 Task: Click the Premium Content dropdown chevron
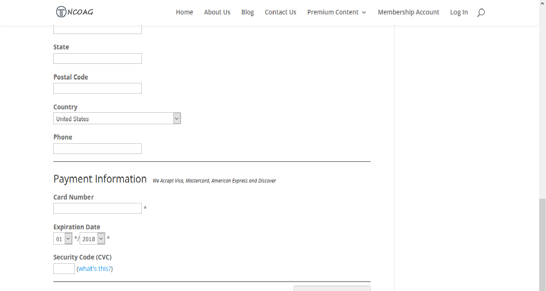pyautogui.click(x=365, y=12)
